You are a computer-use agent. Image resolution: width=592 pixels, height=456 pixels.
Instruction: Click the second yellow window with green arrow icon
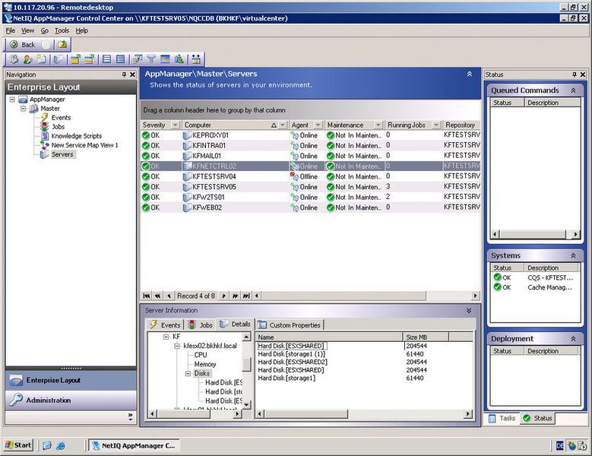click(89, 59)
